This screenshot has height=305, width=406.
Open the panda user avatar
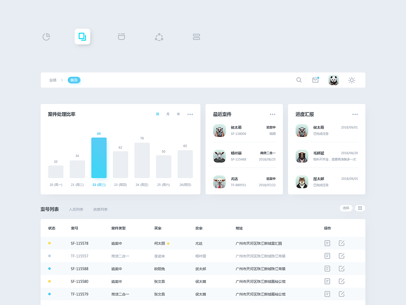(x=334, y=80)
